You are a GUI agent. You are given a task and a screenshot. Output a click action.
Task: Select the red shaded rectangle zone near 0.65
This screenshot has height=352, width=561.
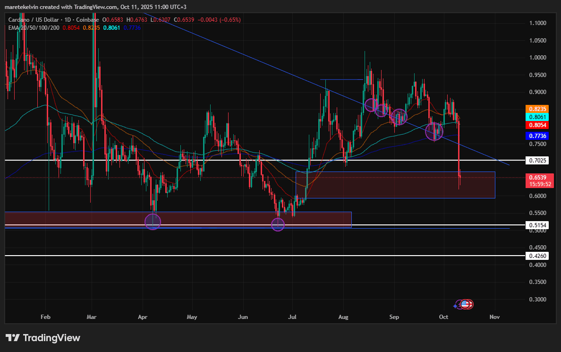click(x=395, y=185)
